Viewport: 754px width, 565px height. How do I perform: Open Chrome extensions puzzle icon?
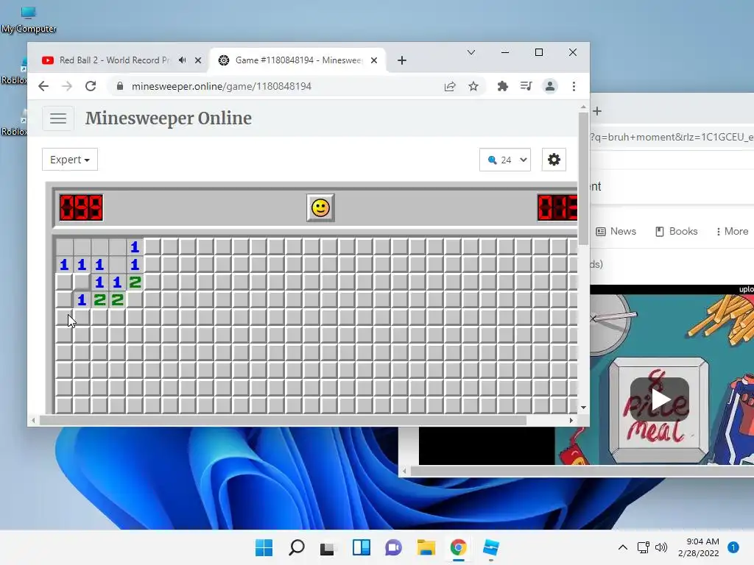tap(502, 86)
